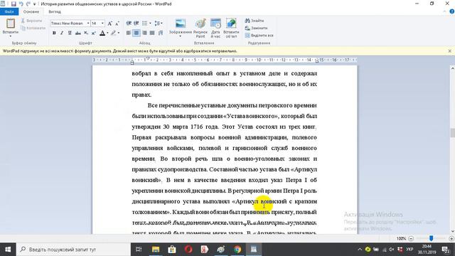
Task: Expand the Зображення dropdown arrow
Action: point(180,36)
